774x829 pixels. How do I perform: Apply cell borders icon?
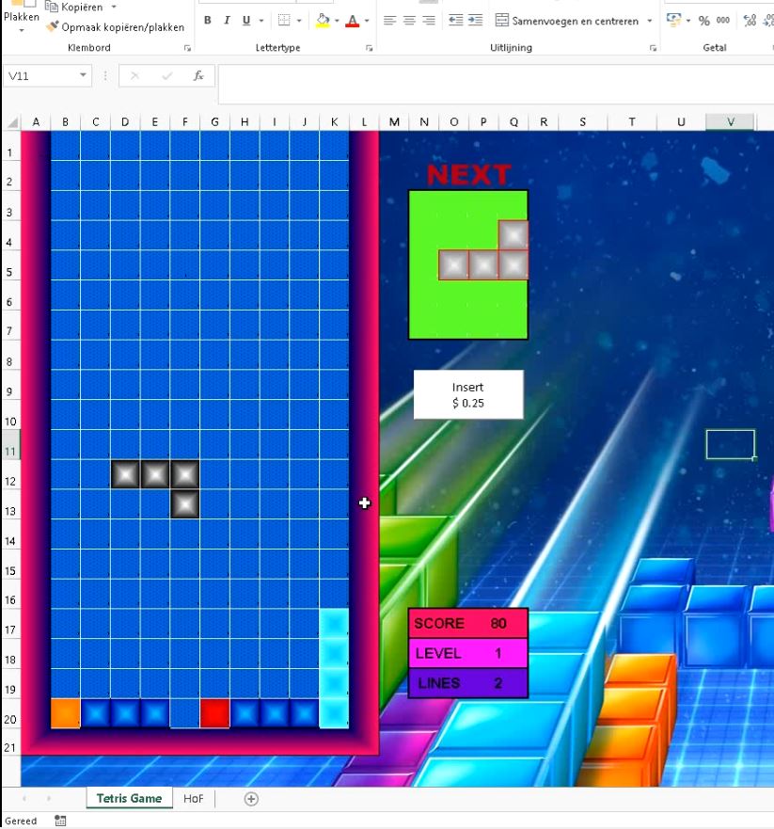click(x=284, y=21)
